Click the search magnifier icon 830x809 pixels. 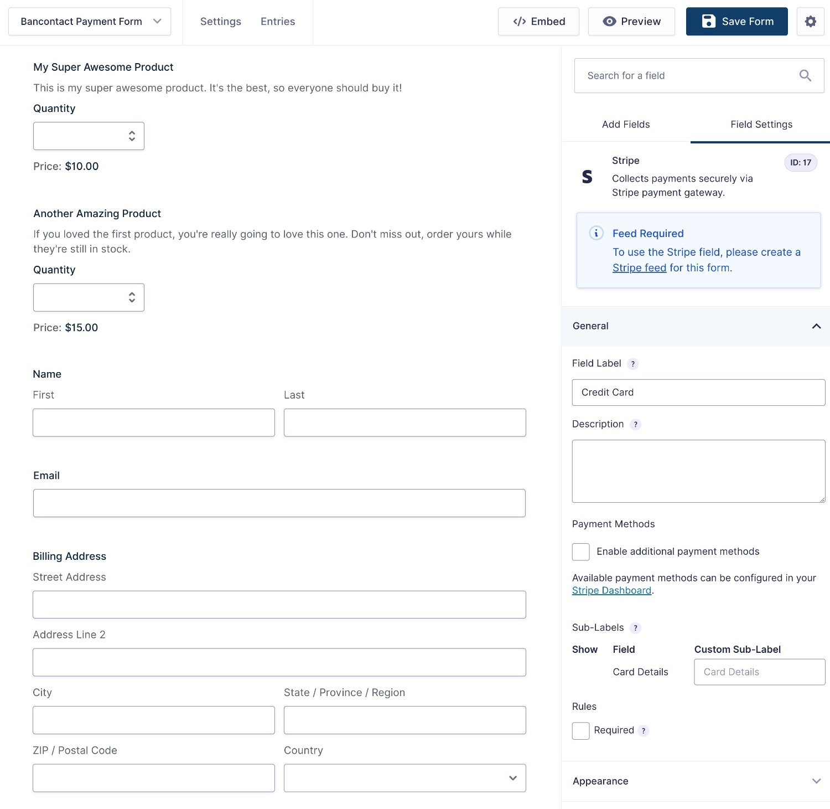click(x=805, y=76)
